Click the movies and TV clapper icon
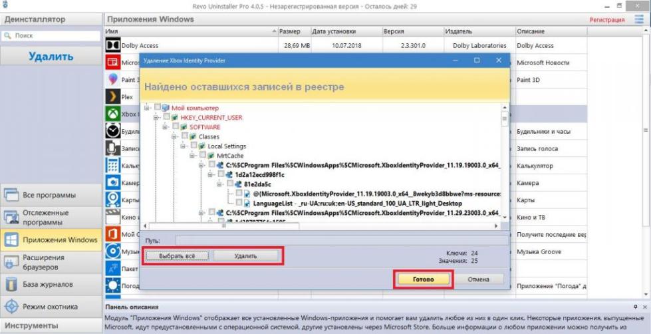Screen dimensions: 651x334 coord(112,217)
